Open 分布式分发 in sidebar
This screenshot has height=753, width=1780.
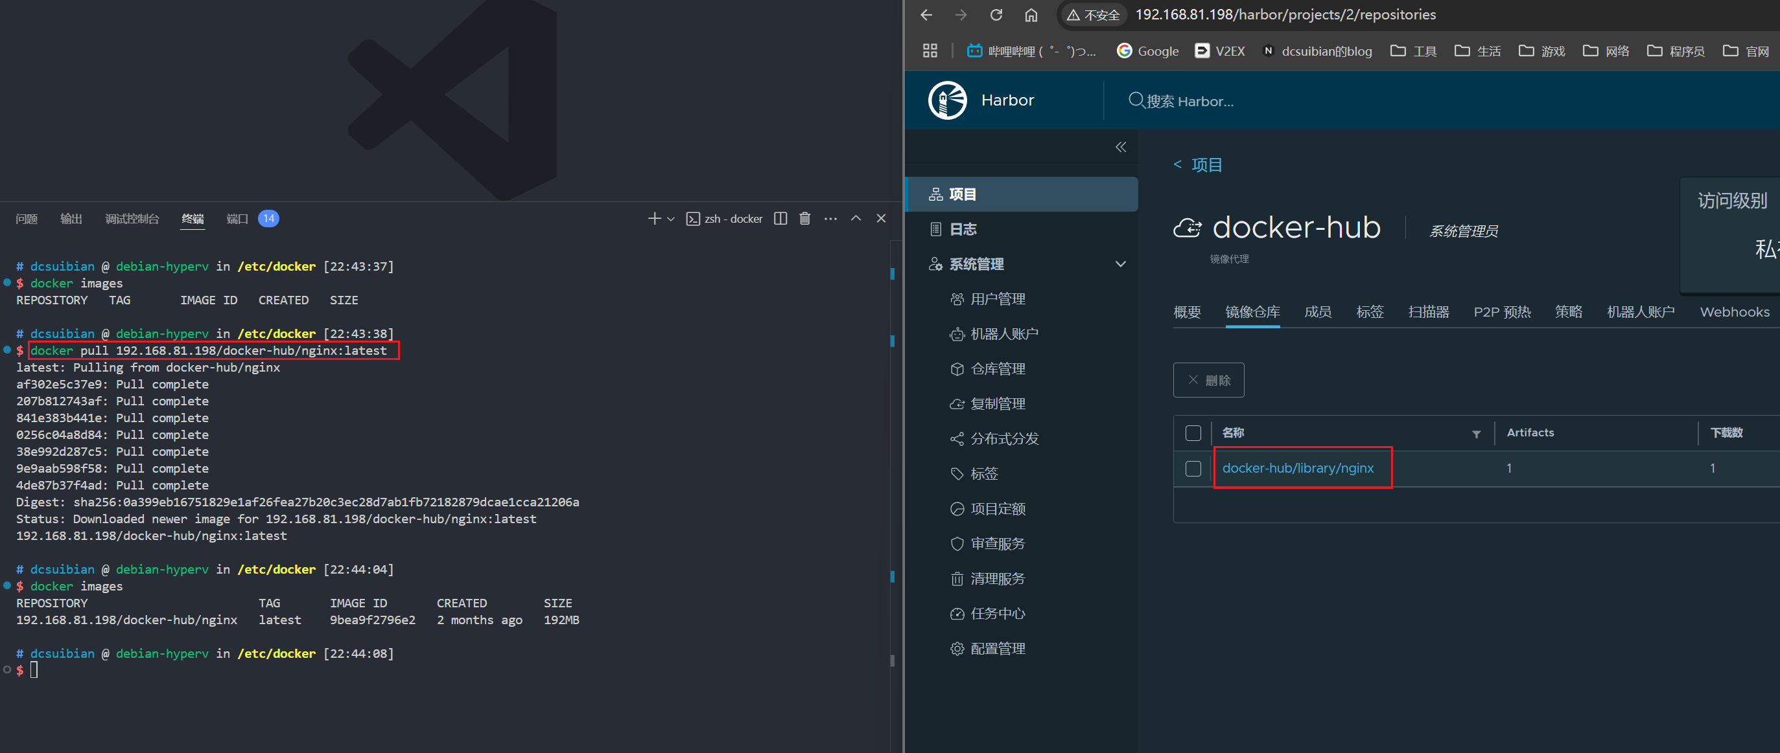[x=995, y=438]
